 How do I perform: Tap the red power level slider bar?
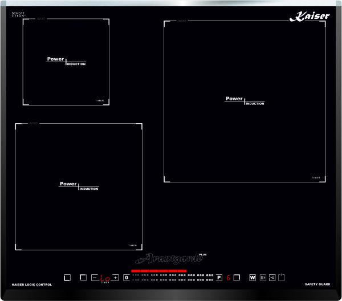pos(158,271)
